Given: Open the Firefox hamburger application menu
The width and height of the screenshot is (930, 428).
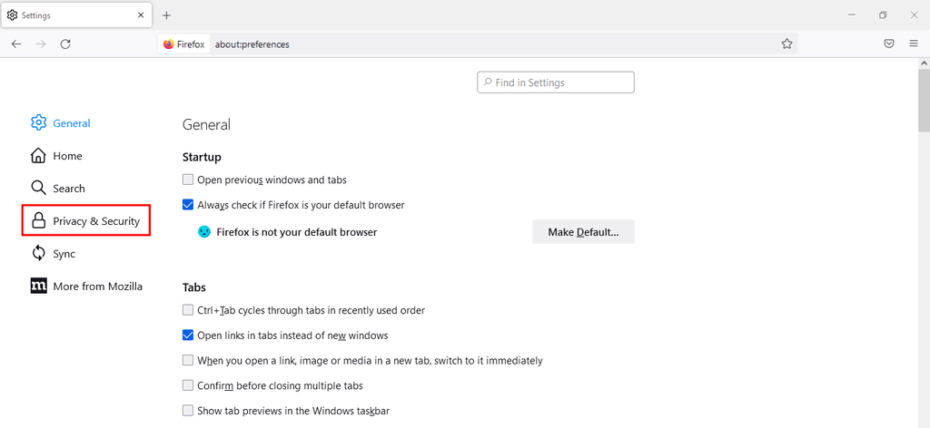Looking at the screenshot, I should point(914,44).
